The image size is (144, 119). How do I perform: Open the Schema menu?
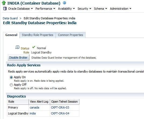point(100,9)
